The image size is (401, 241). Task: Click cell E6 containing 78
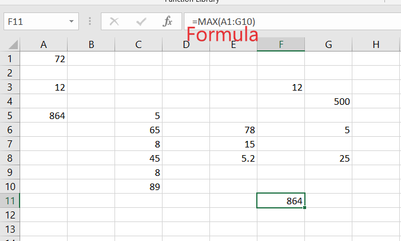tap(234, 130)
